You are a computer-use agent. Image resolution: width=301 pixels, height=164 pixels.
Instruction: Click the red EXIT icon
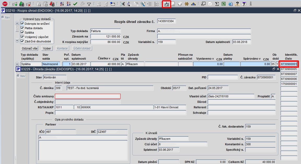coord(5,4)
